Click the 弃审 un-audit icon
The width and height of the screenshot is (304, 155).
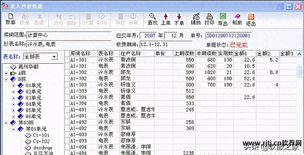133,16
